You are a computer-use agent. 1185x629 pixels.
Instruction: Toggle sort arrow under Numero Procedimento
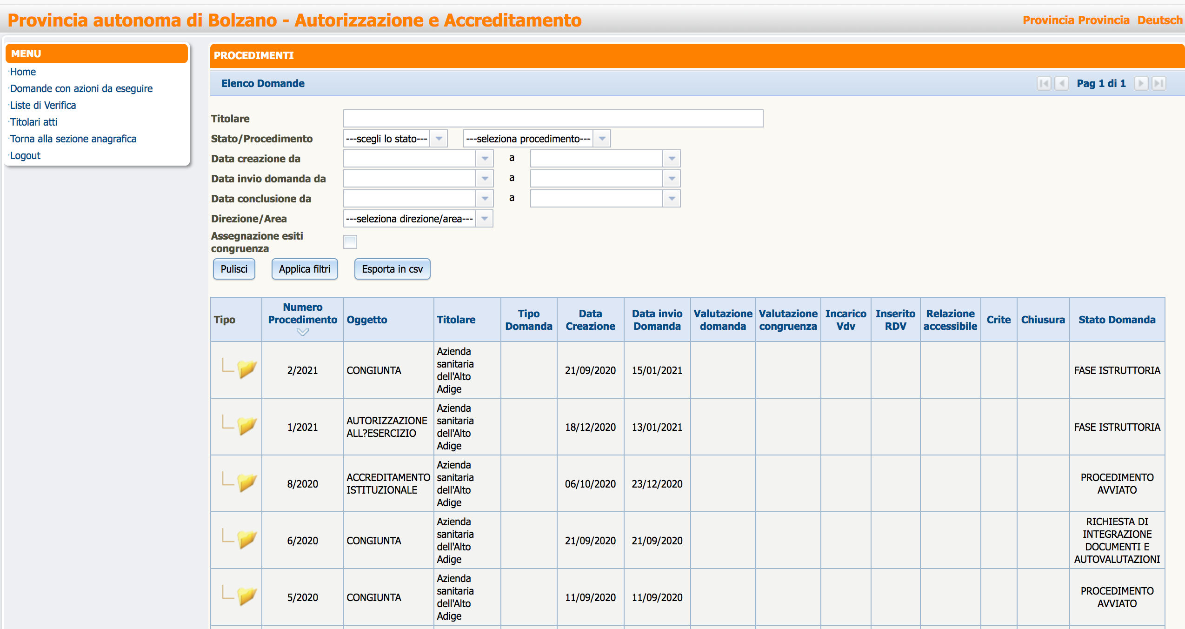[x=303, y=332]
